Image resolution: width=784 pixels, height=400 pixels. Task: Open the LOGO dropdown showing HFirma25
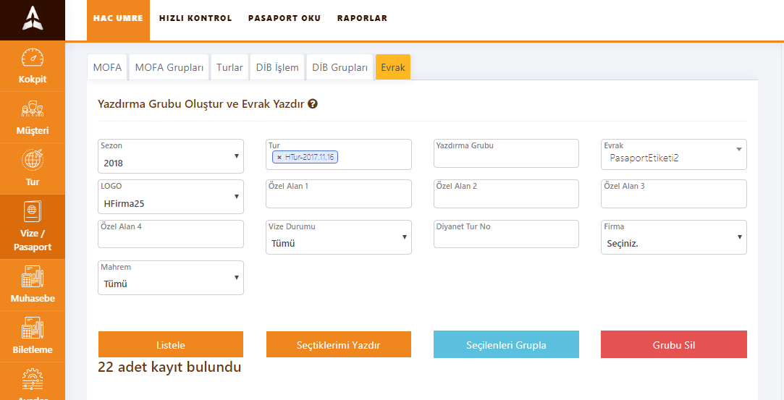point(171,197)
